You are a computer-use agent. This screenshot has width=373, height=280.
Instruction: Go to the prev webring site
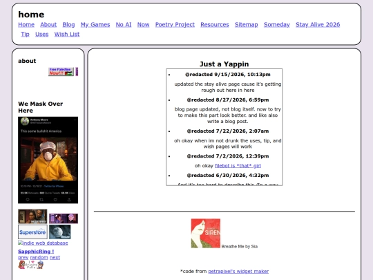click(23, 257)
